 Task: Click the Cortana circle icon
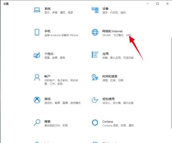pos(95,122)
